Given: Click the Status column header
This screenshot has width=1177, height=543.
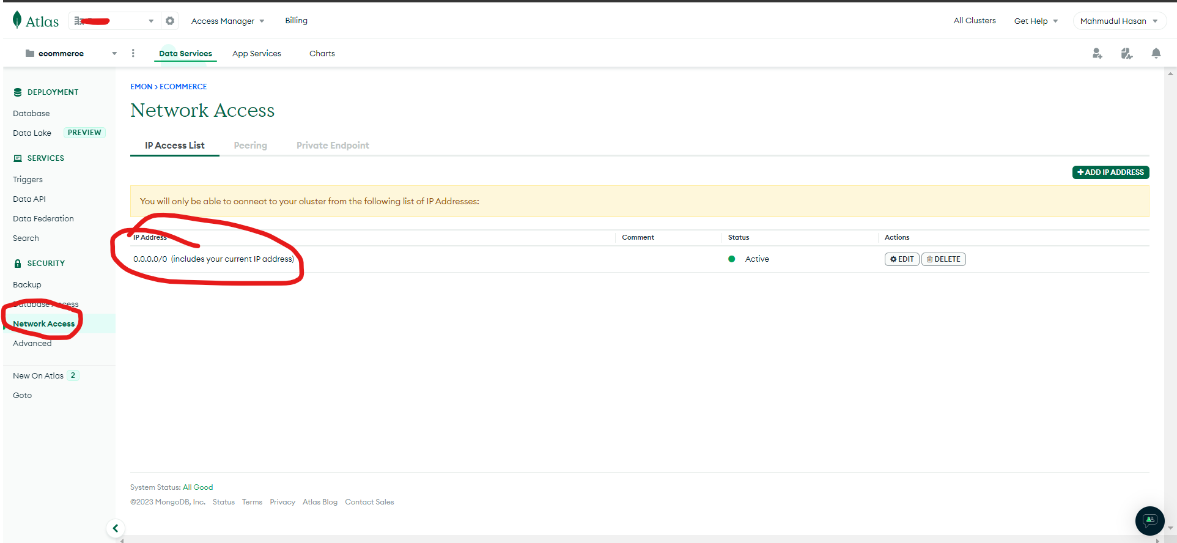Looking at the screenshot, I should (x=739, y=237).
